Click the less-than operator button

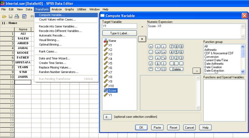[x=158, y=47]
